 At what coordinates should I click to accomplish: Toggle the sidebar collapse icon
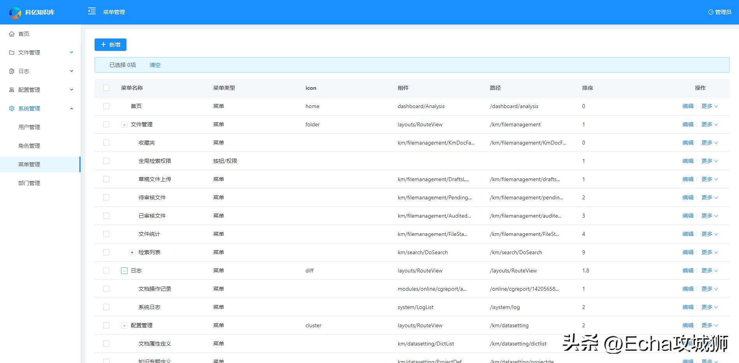[92, 11]
